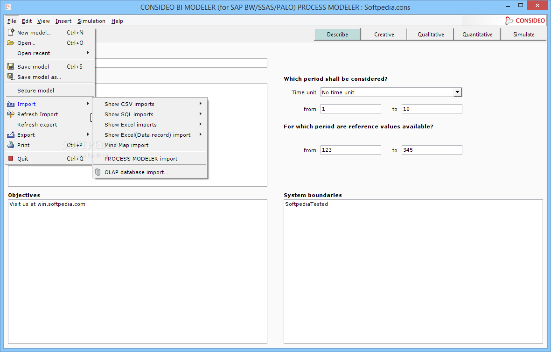Open the Edit menu

click(27, 21)
